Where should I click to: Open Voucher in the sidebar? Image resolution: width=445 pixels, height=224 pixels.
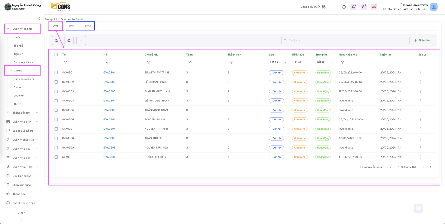[19, 96]
